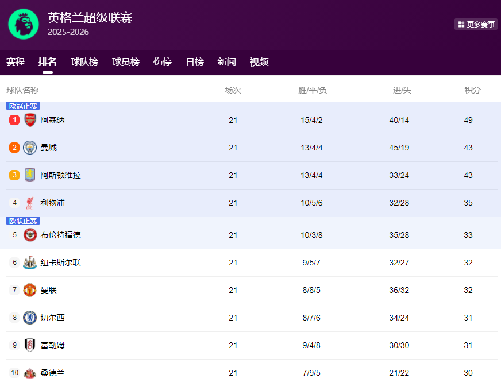The image size is (501, 386).
Task: Click the Liverpool club crest
Action: click(x=30, y=203)
